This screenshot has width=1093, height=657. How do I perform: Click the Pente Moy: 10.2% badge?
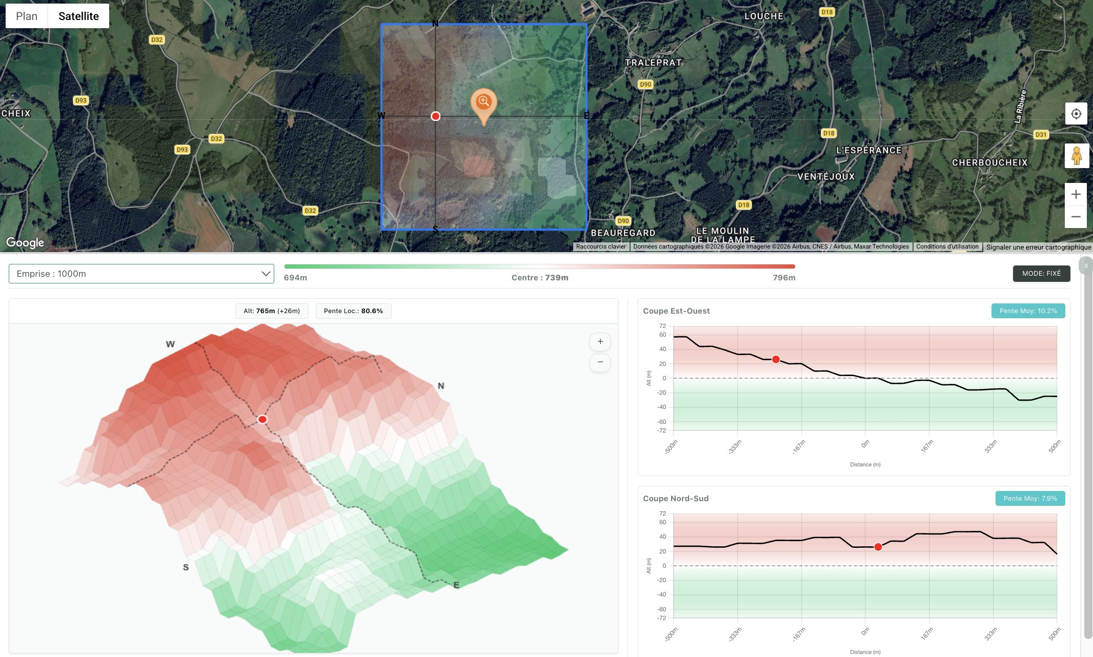[x=1028, y=311]
